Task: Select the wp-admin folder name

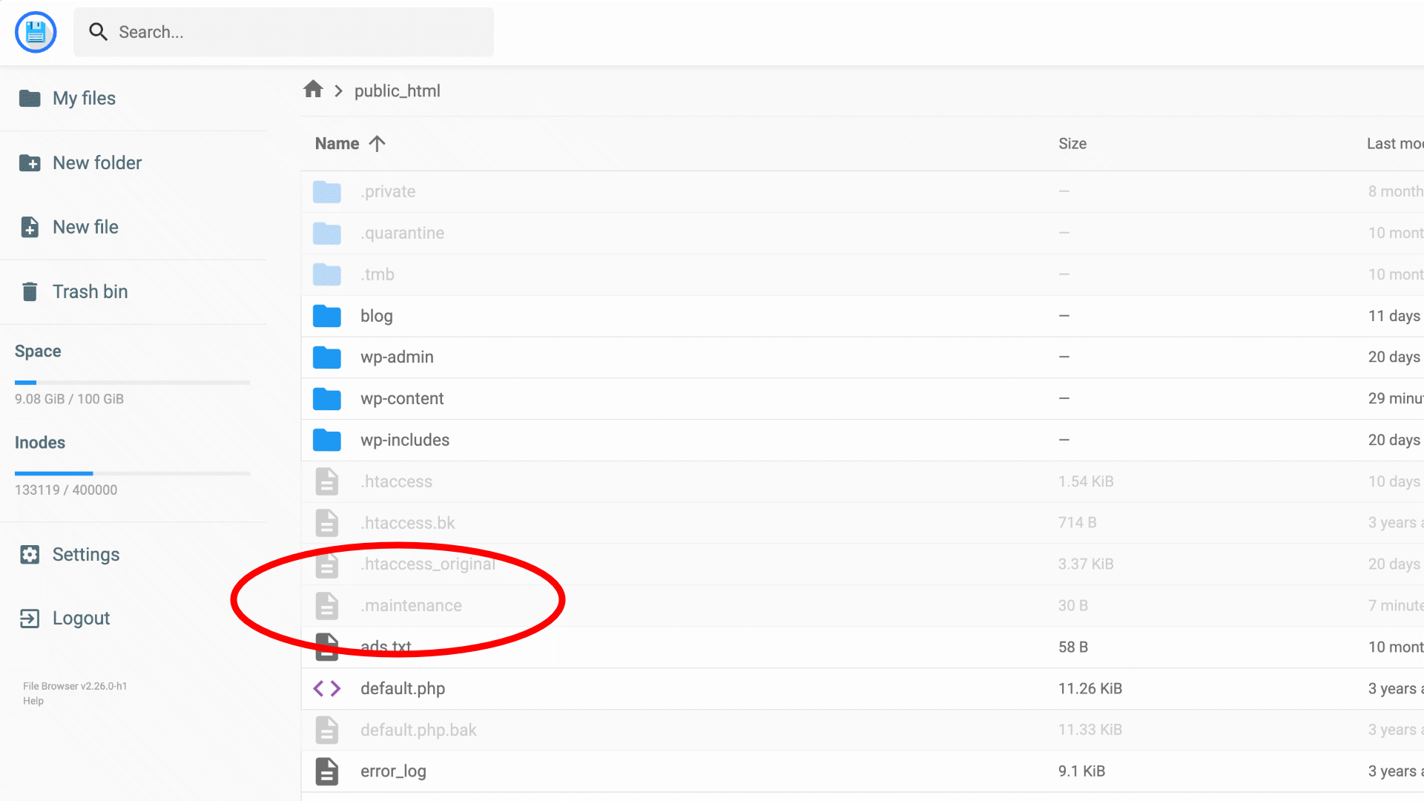Action: point(397,357)
